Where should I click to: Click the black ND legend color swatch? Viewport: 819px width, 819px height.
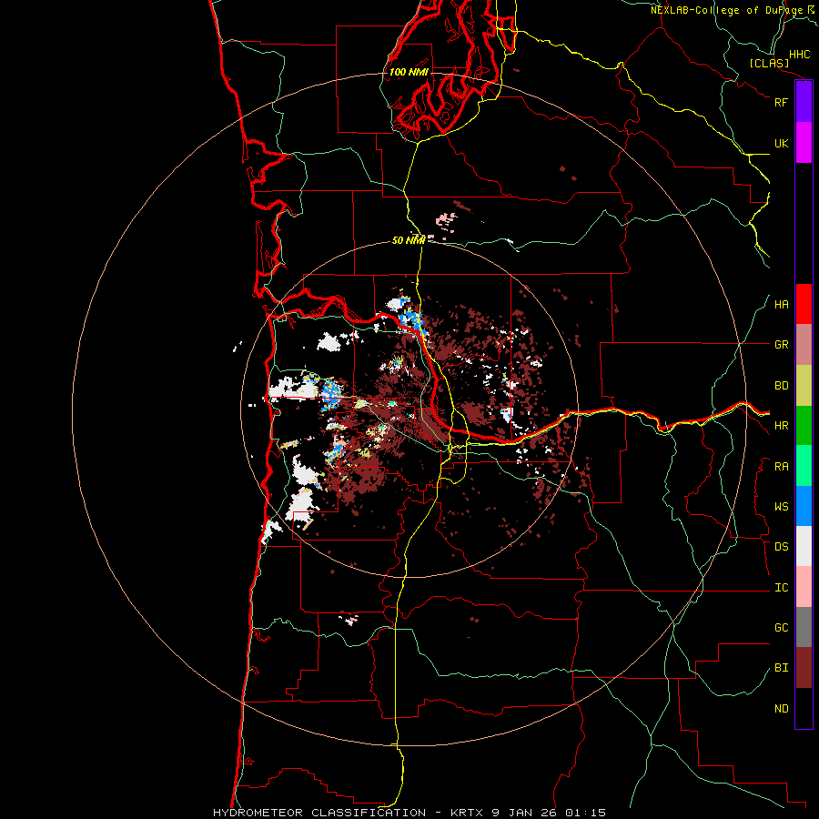(x=804, y=708)
